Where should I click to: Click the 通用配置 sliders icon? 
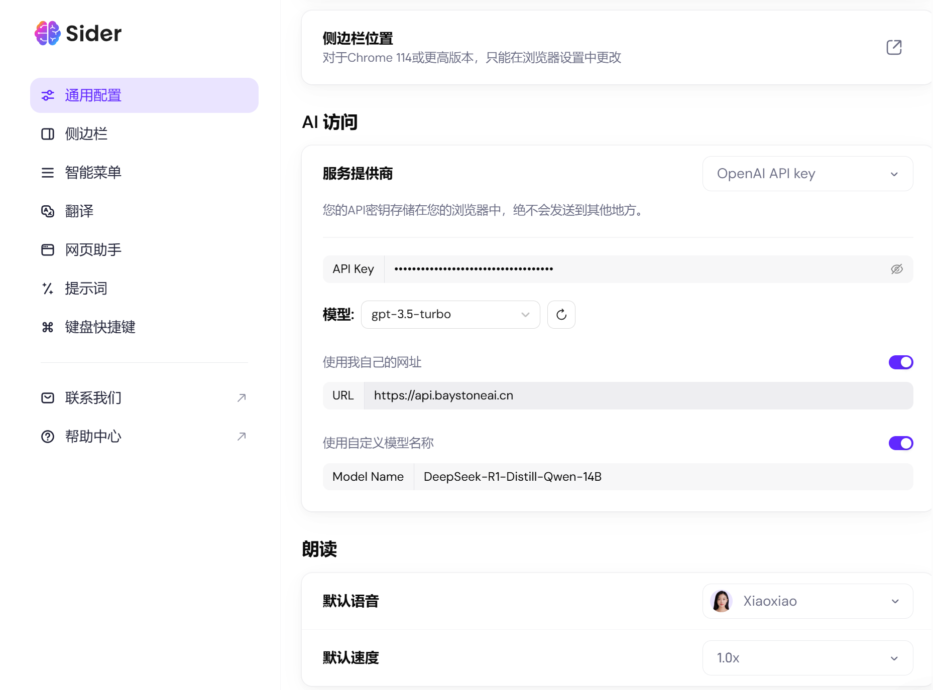click(x=48, y=95)
